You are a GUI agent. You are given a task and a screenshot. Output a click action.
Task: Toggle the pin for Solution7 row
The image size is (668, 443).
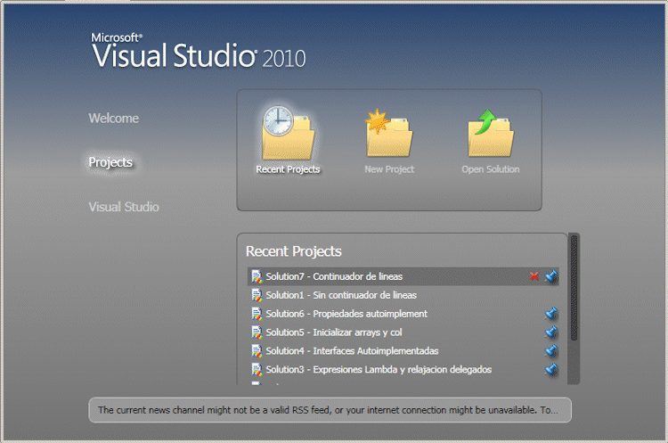click(x=551, y=276)
